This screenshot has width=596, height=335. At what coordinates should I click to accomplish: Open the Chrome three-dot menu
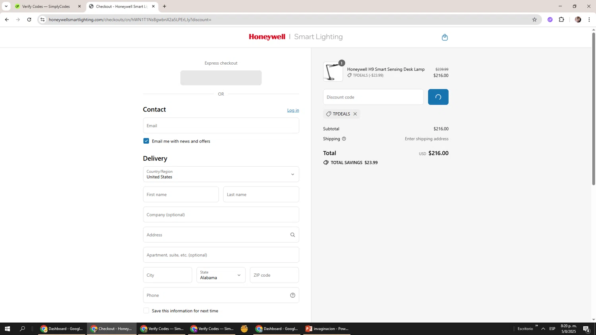click(589, 19)
